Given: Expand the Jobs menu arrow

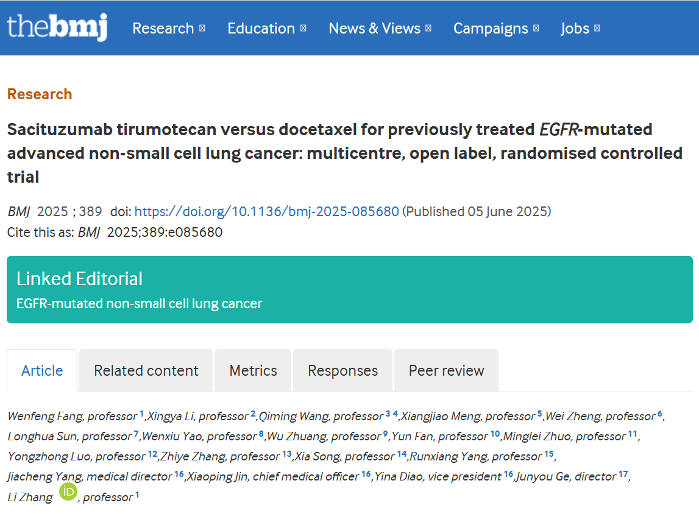Looking at the screenshot, I should 597,29.
